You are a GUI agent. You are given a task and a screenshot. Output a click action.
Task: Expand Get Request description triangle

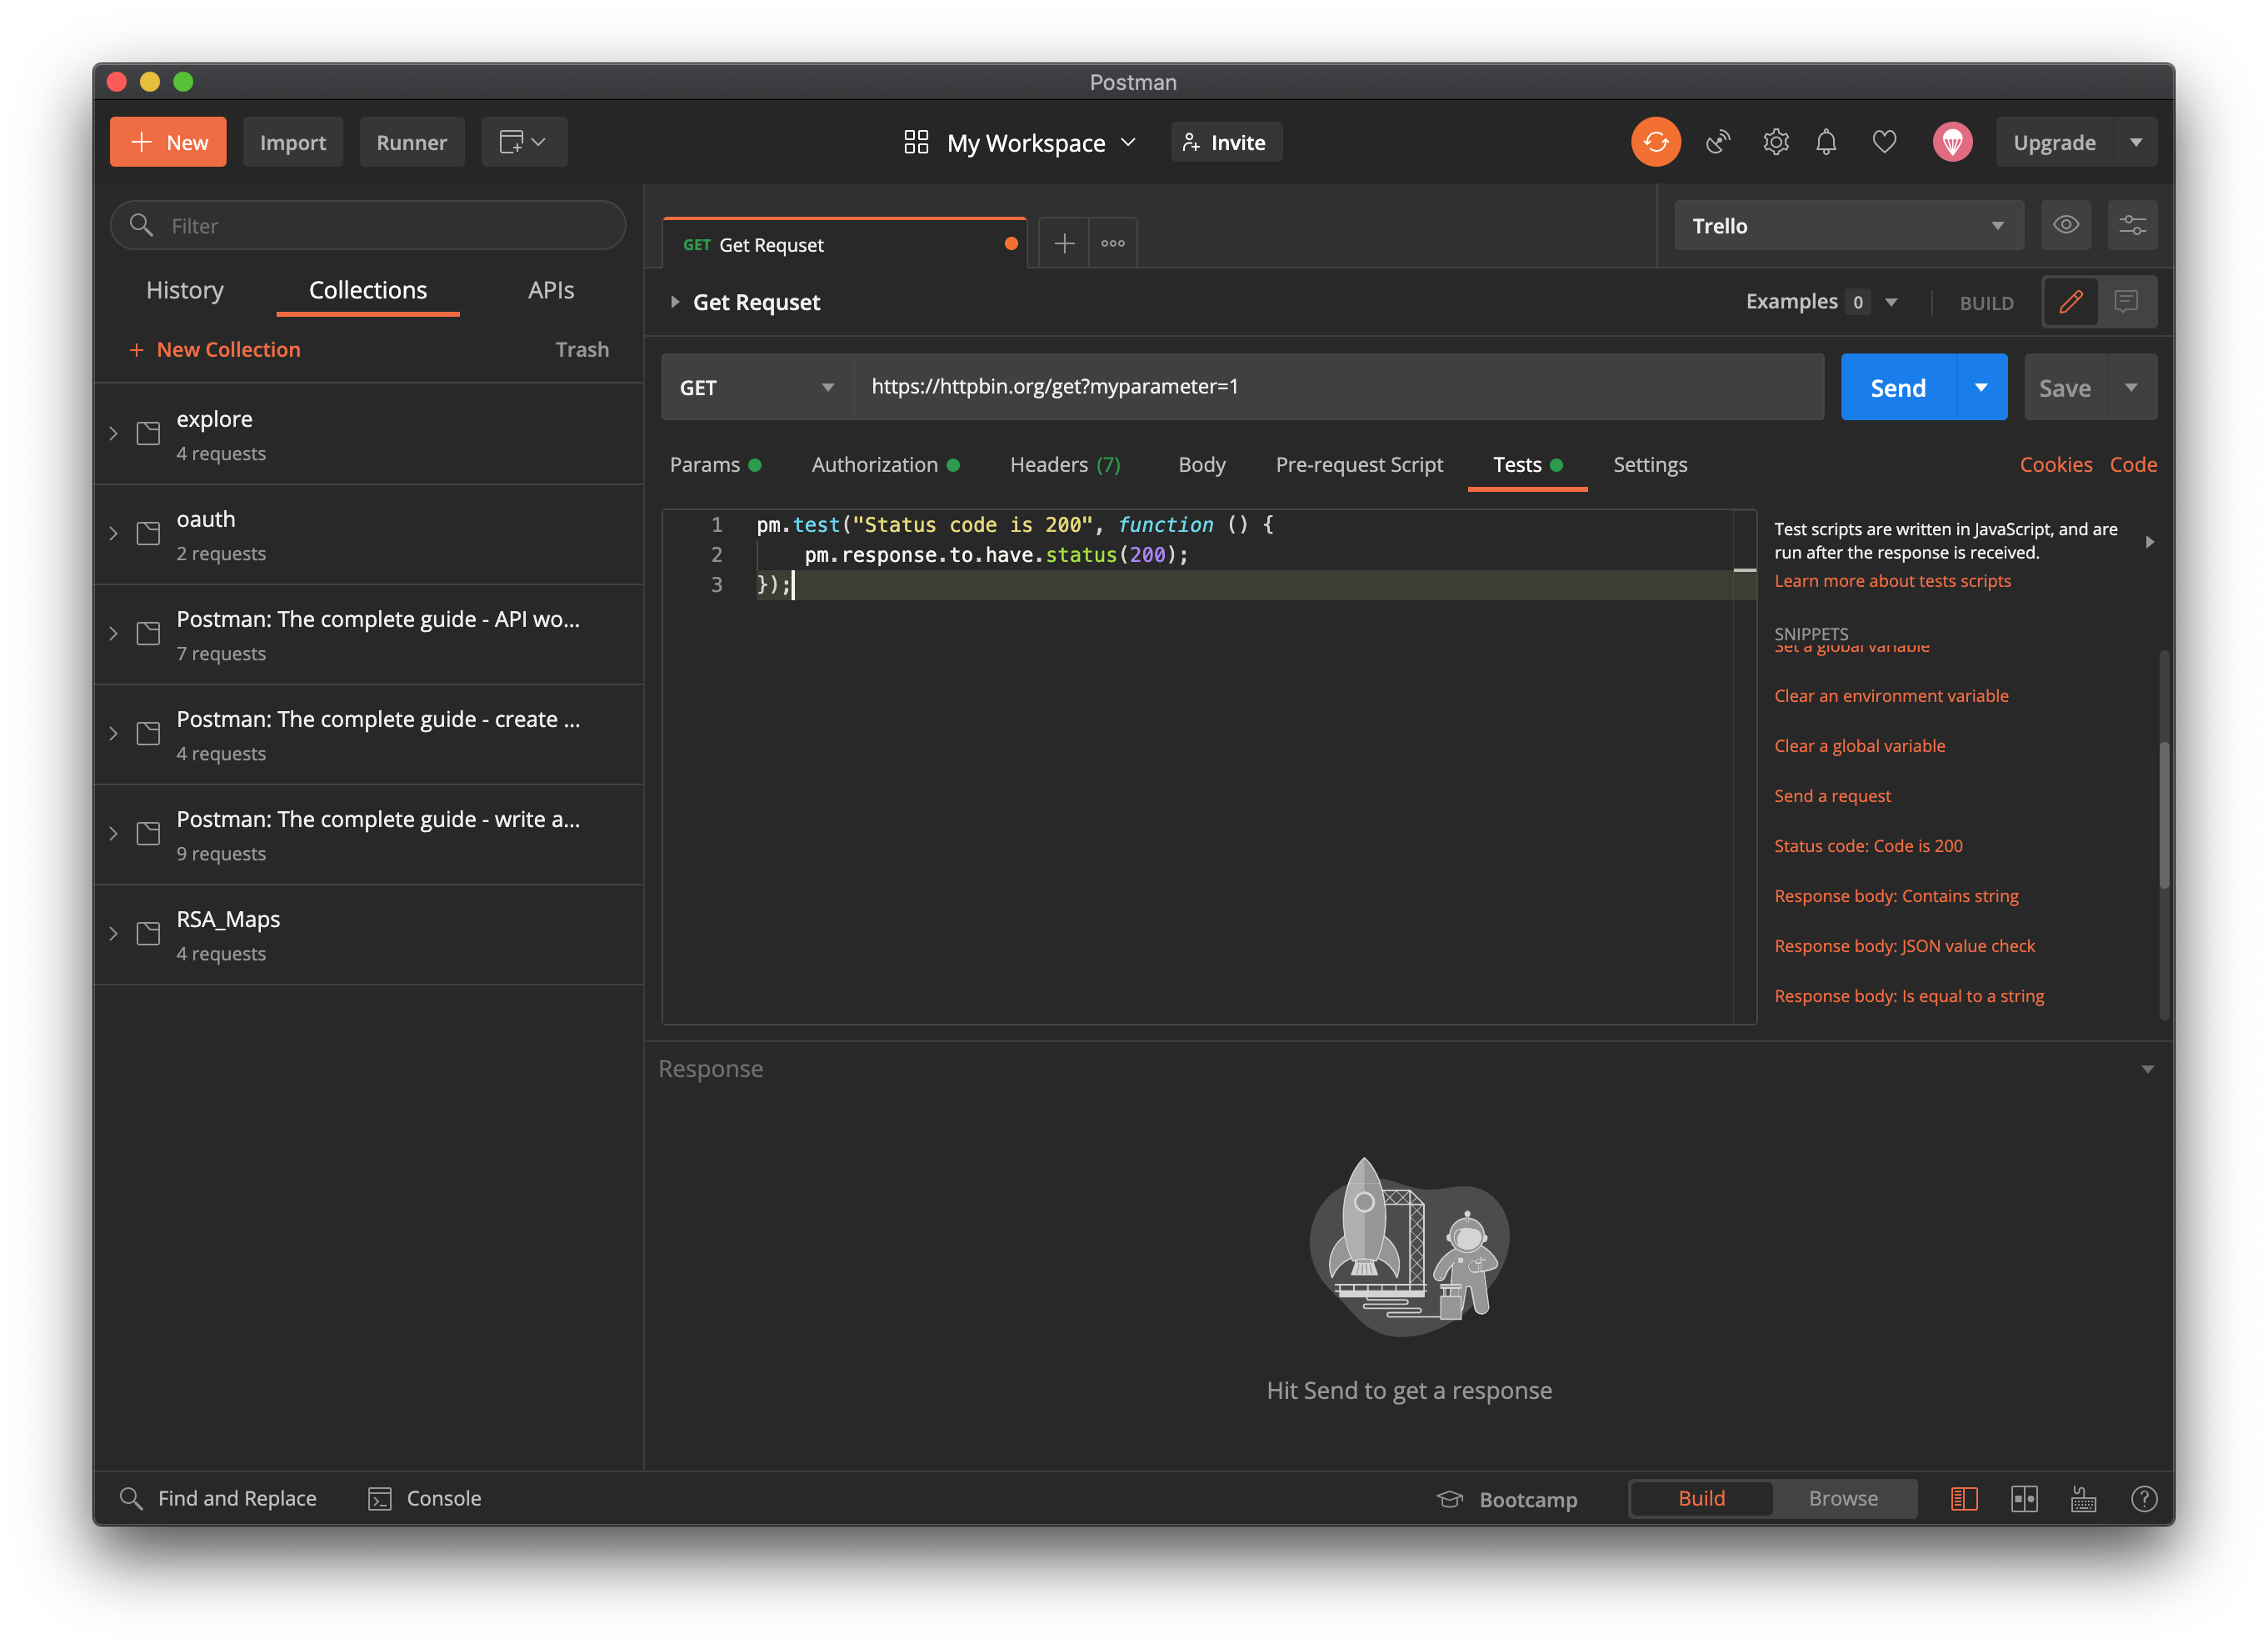click(x=675, y=301)
